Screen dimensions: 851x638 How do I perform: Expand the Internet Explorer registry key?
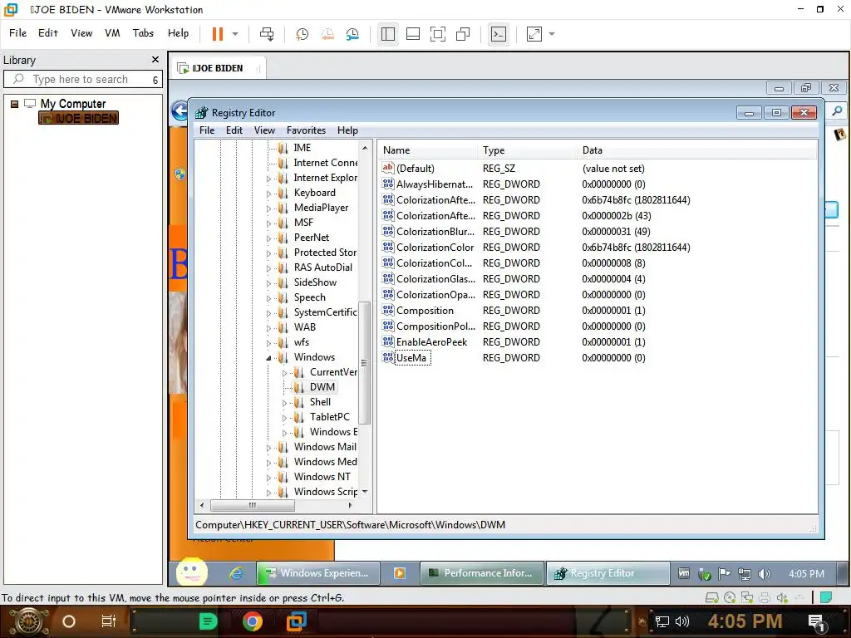click(x=268, y=178)
